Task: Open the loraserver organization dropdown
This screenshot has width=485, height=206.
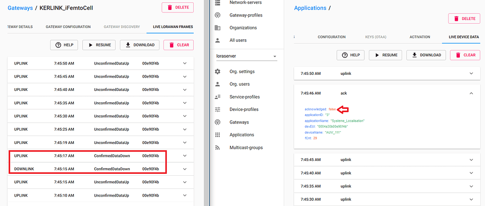Action: pyautogui.click(x=246, y=57)
